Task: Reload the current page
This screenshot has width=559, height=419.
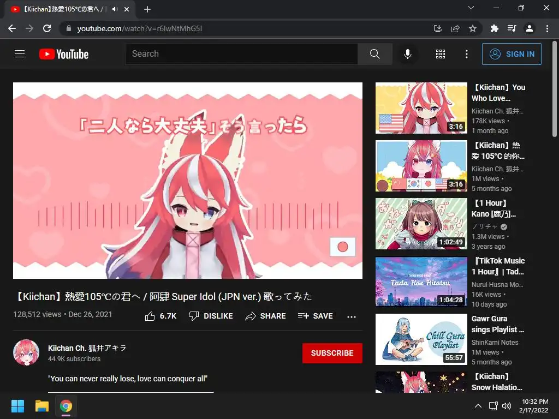Action: coord(47,28)
